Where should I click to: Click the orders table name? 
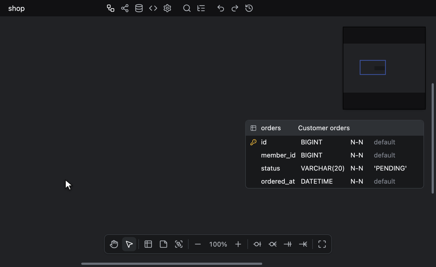271,128
